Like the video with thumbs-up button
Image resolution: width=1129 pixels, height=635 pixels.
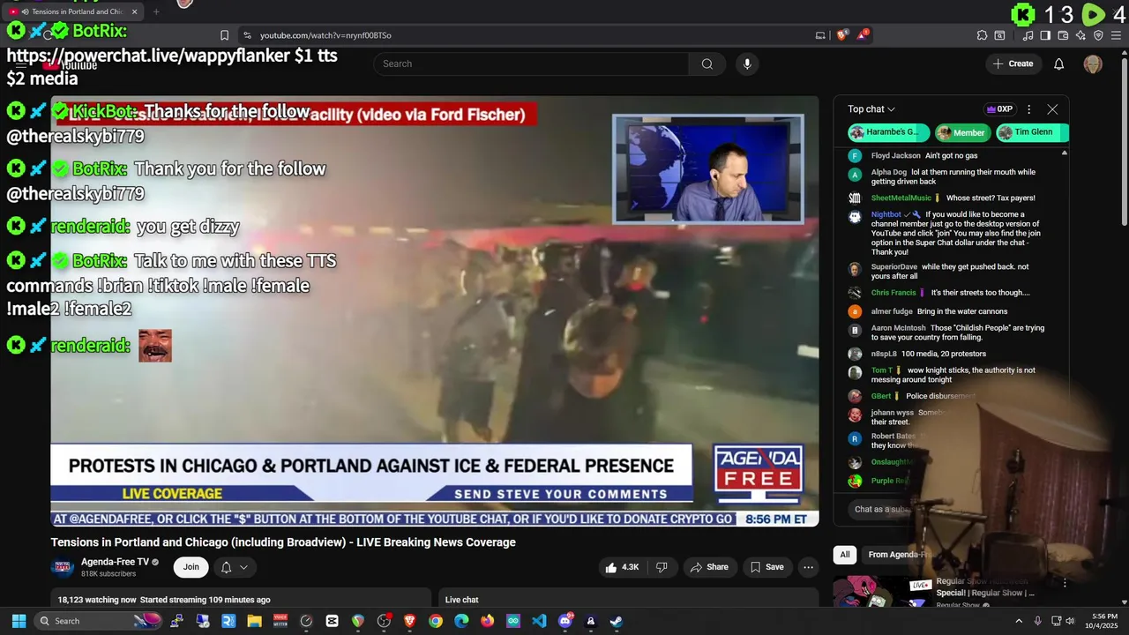pyautogui.click(x=622, y=567)
